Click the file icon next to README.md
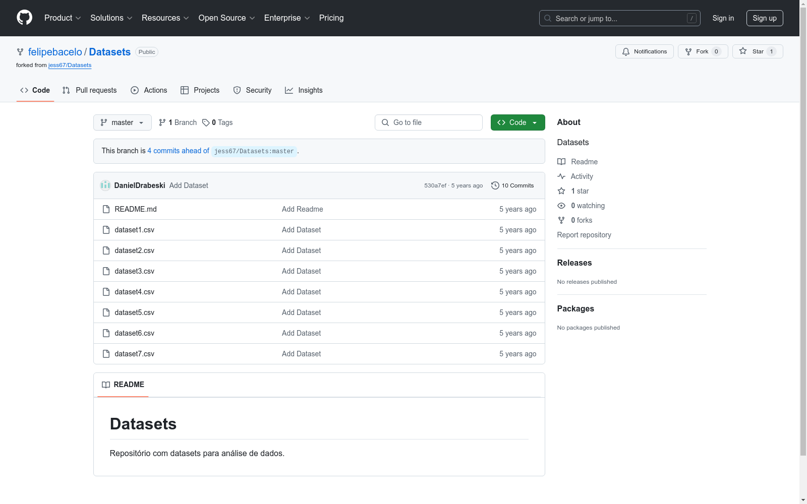 pyautogui.click(x=106, y=209)
